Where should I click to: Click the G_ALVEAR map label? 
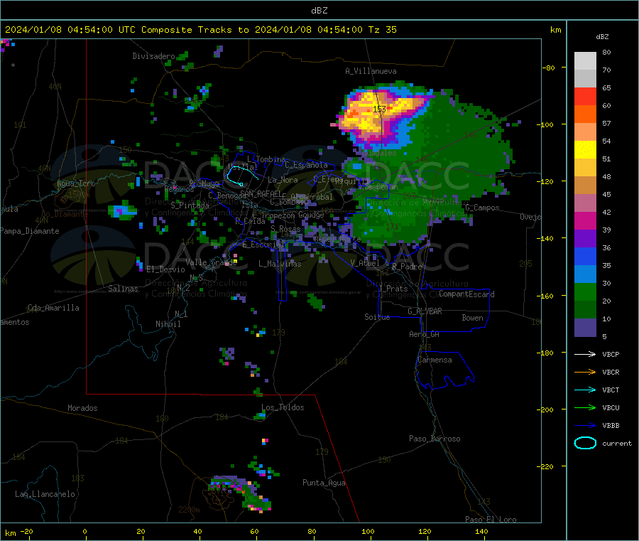425,311
